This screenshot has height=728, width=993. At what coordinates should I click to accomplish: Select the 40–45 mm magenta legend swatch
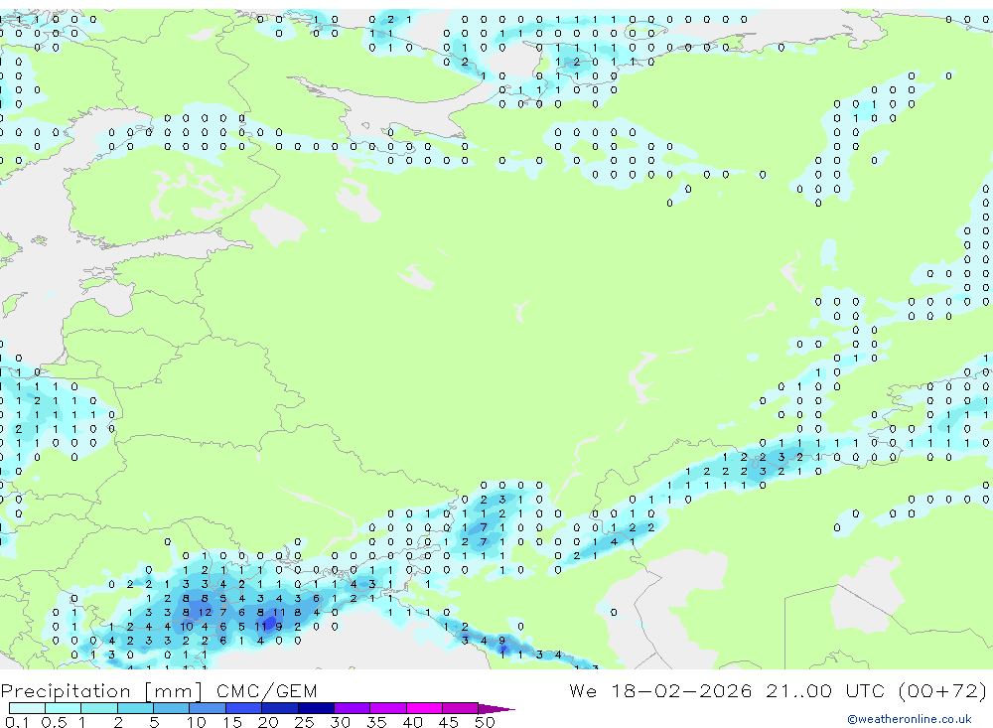[424, 708]
